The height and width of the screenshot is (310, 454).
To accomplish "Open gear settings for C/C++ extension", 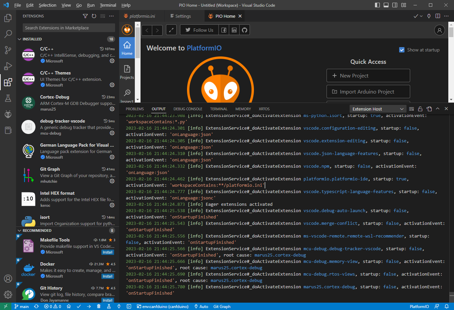I will click(x=112, y=61).
